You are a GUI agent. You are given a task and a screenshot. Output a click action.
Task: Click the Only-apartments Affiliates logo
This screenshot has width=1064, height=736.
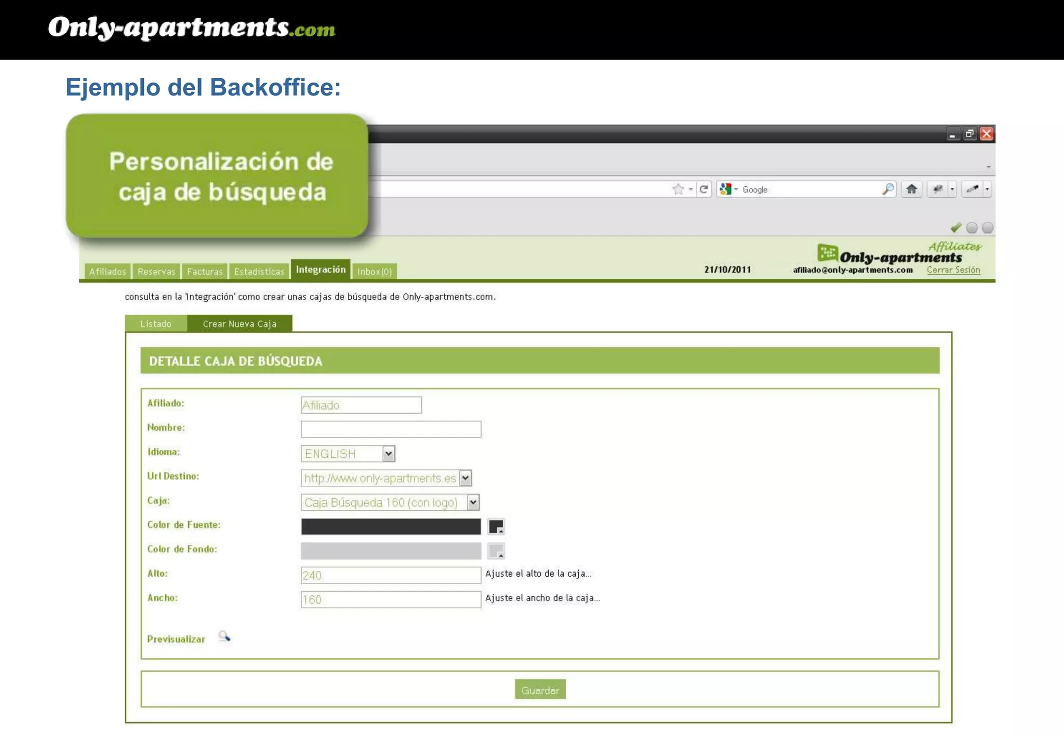[899, 252]
